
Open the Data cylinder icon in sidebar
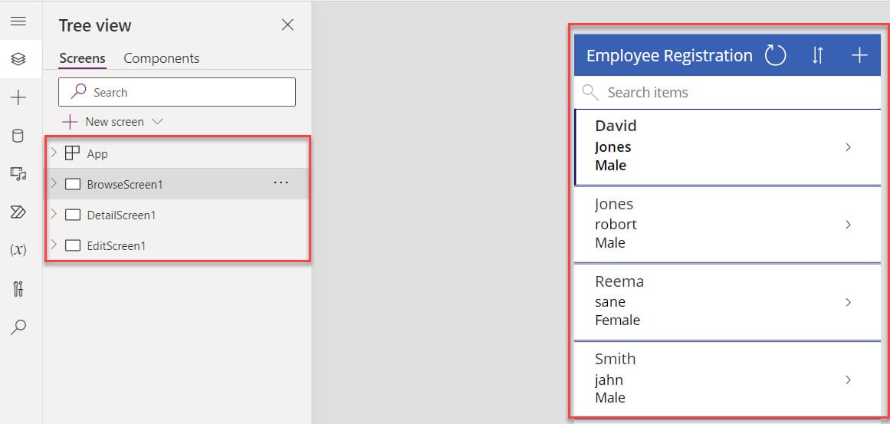coord(18,136)
